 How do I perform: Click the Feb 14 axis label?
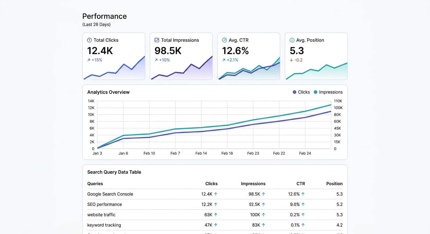point(201,153)
